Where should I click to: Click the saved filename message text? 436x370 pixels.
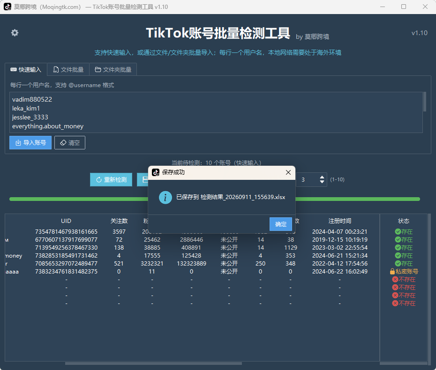point(231,197)
